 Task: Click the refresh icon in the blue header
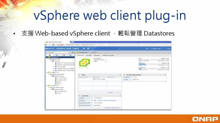tap(147, 49)
